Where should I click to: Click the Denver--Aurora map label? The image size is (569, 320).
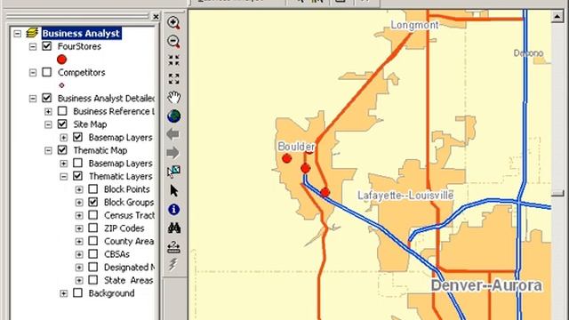[486, 285]
